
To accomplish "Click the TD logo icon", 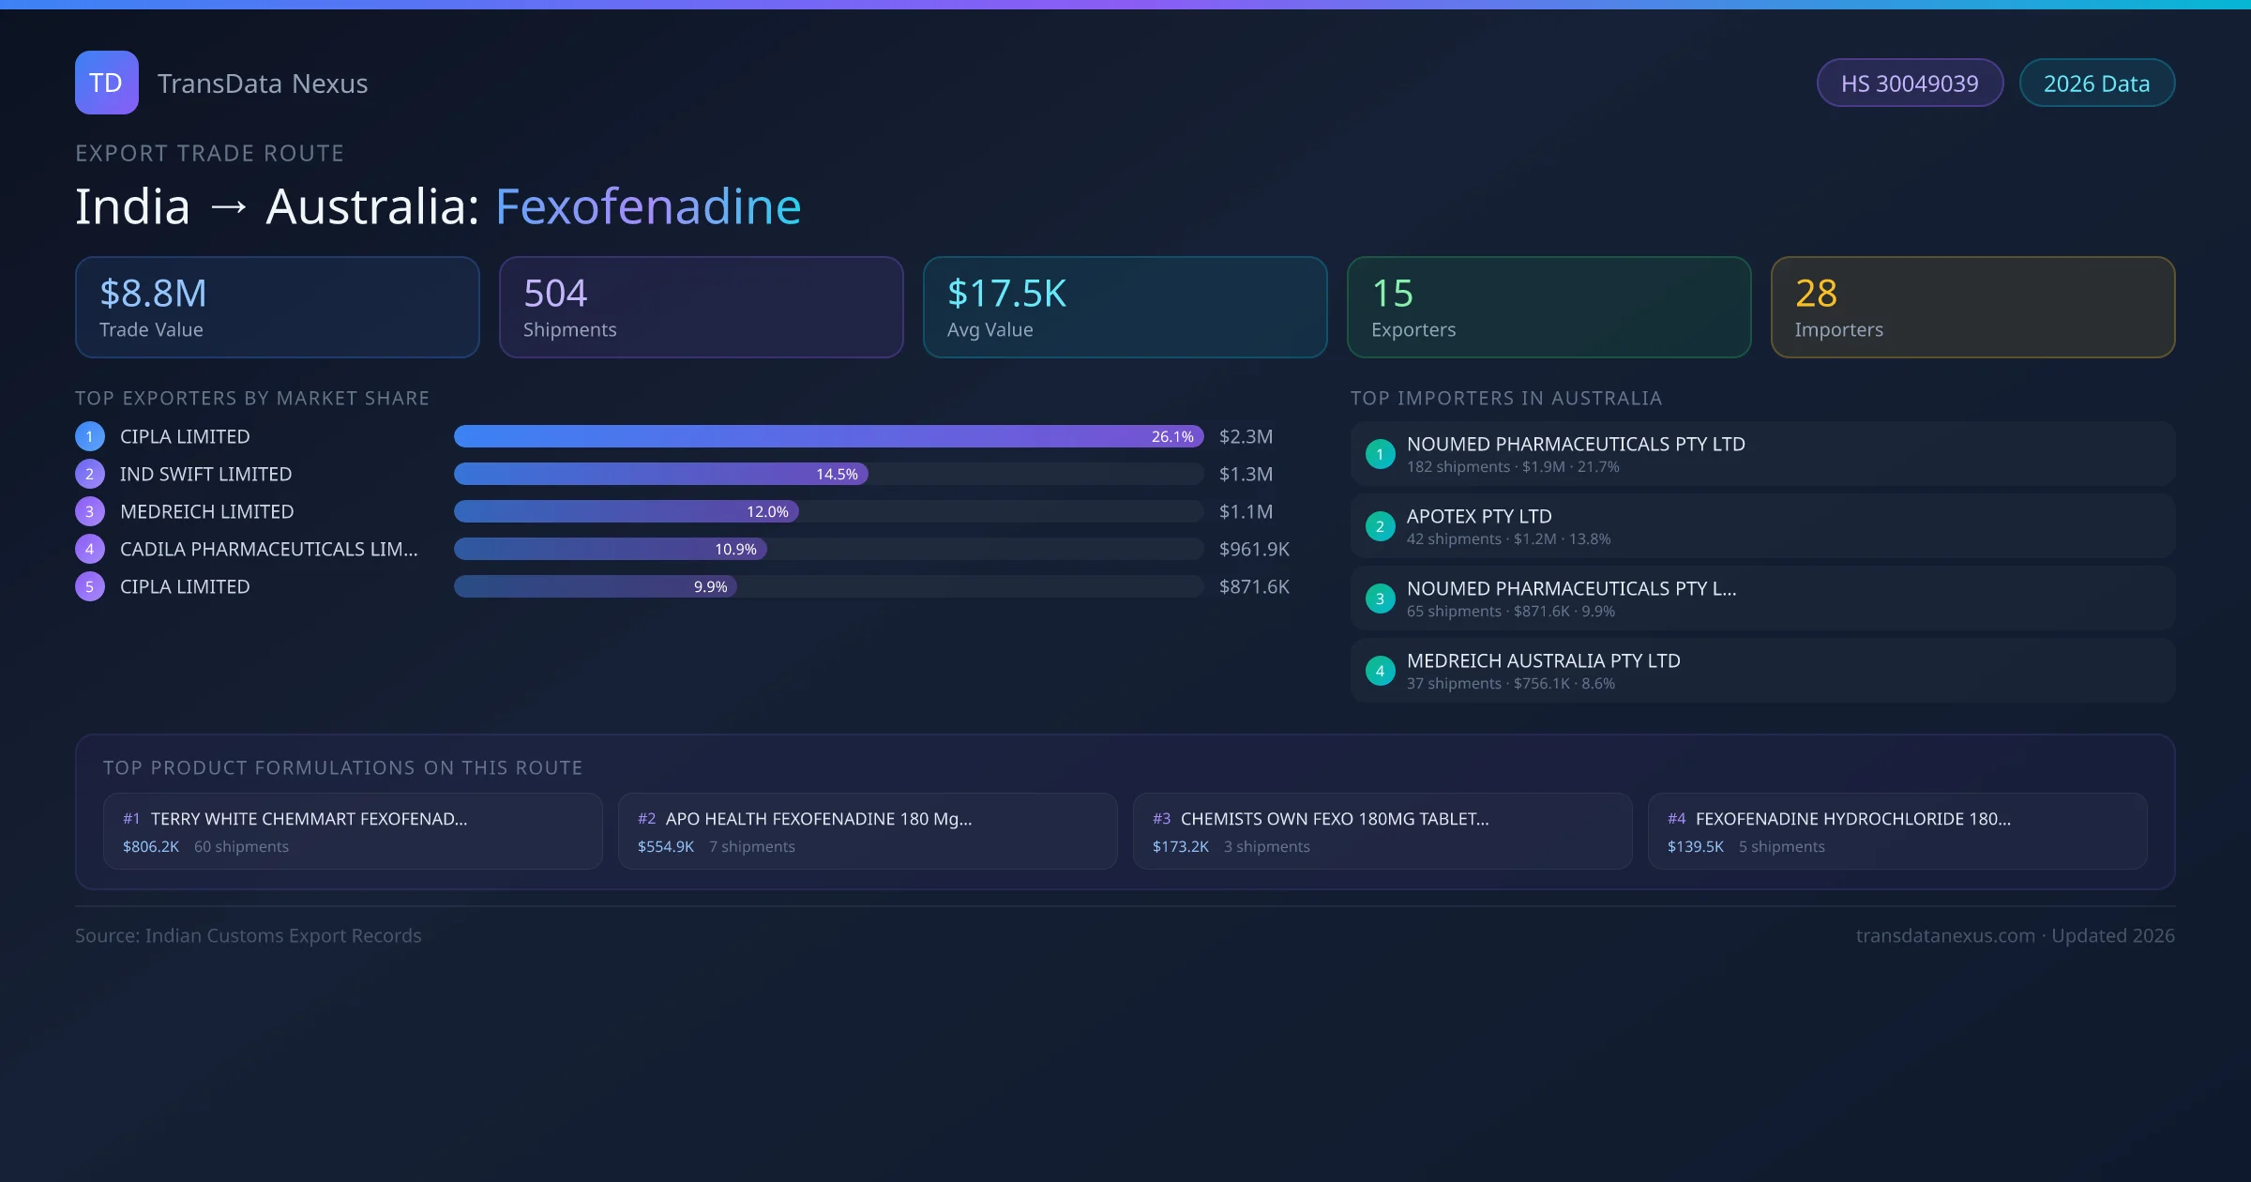I will tap(106, 83).
